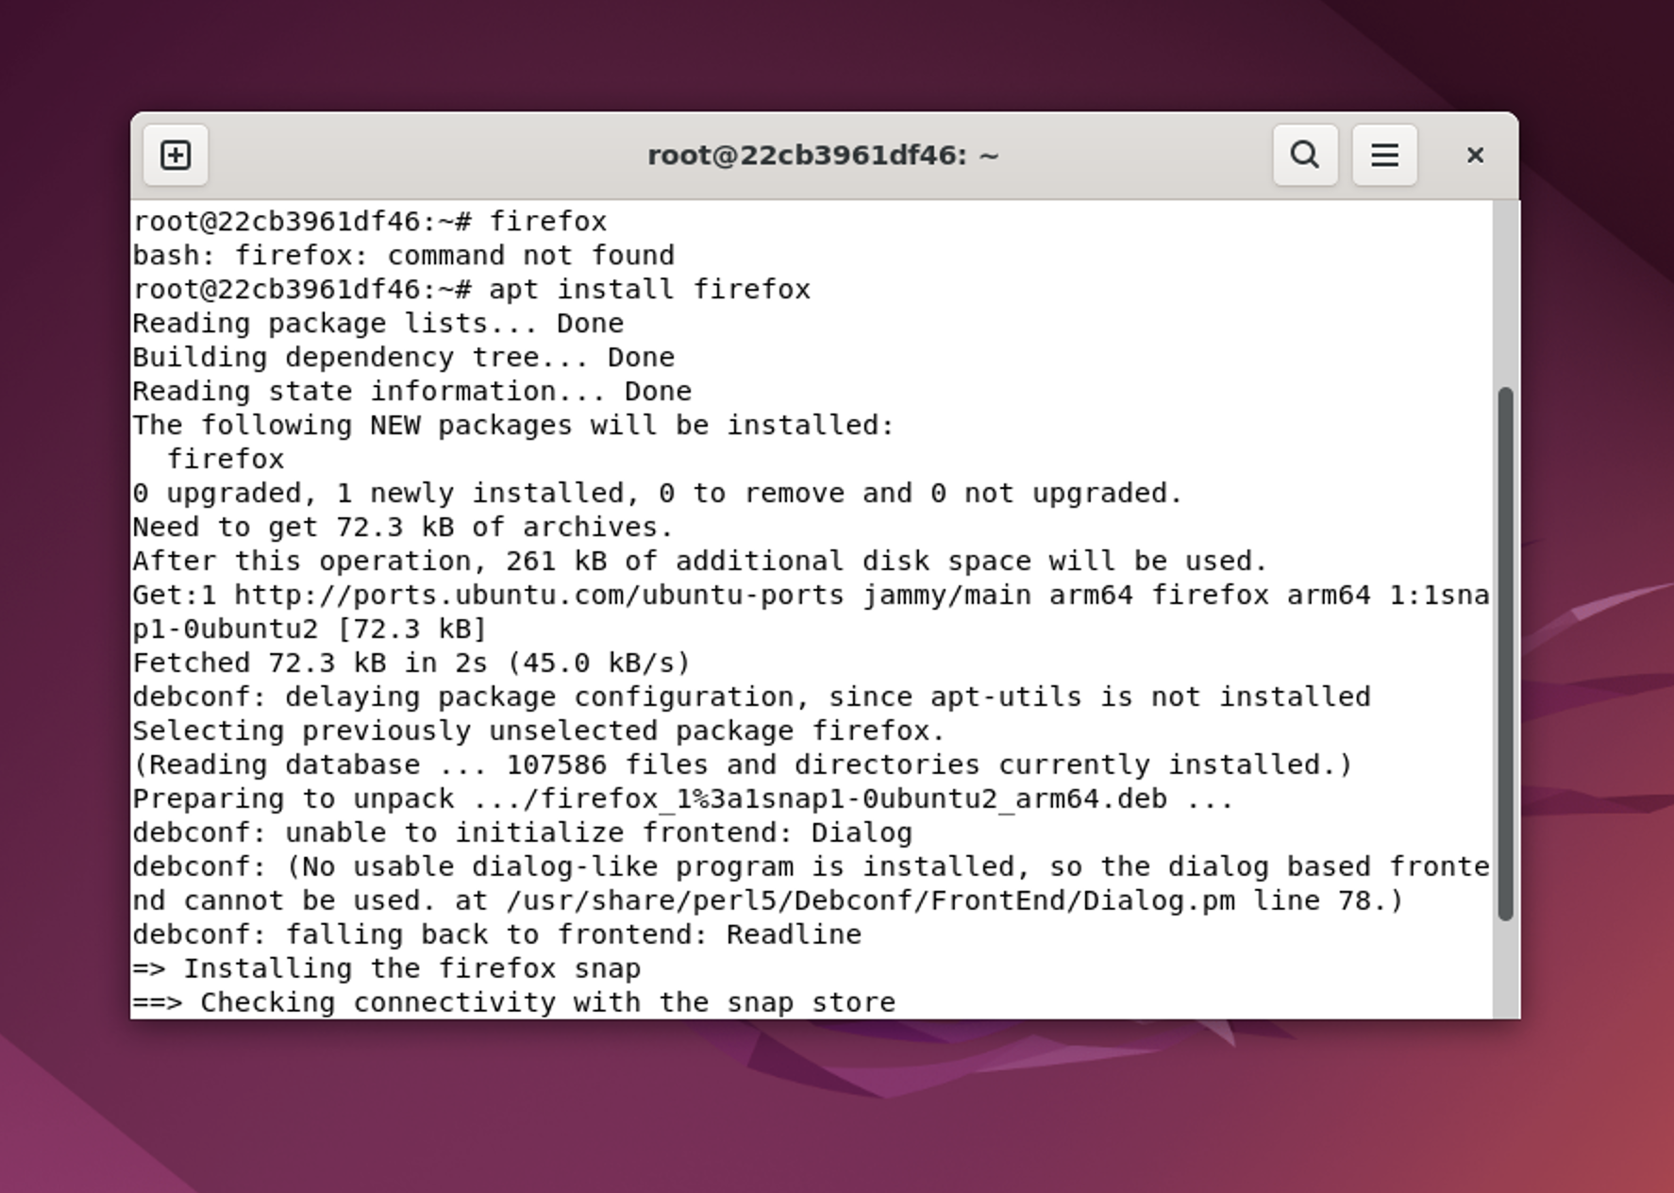Click 'Selecting previously unselected package firefox.'

(x=539, y=731)
